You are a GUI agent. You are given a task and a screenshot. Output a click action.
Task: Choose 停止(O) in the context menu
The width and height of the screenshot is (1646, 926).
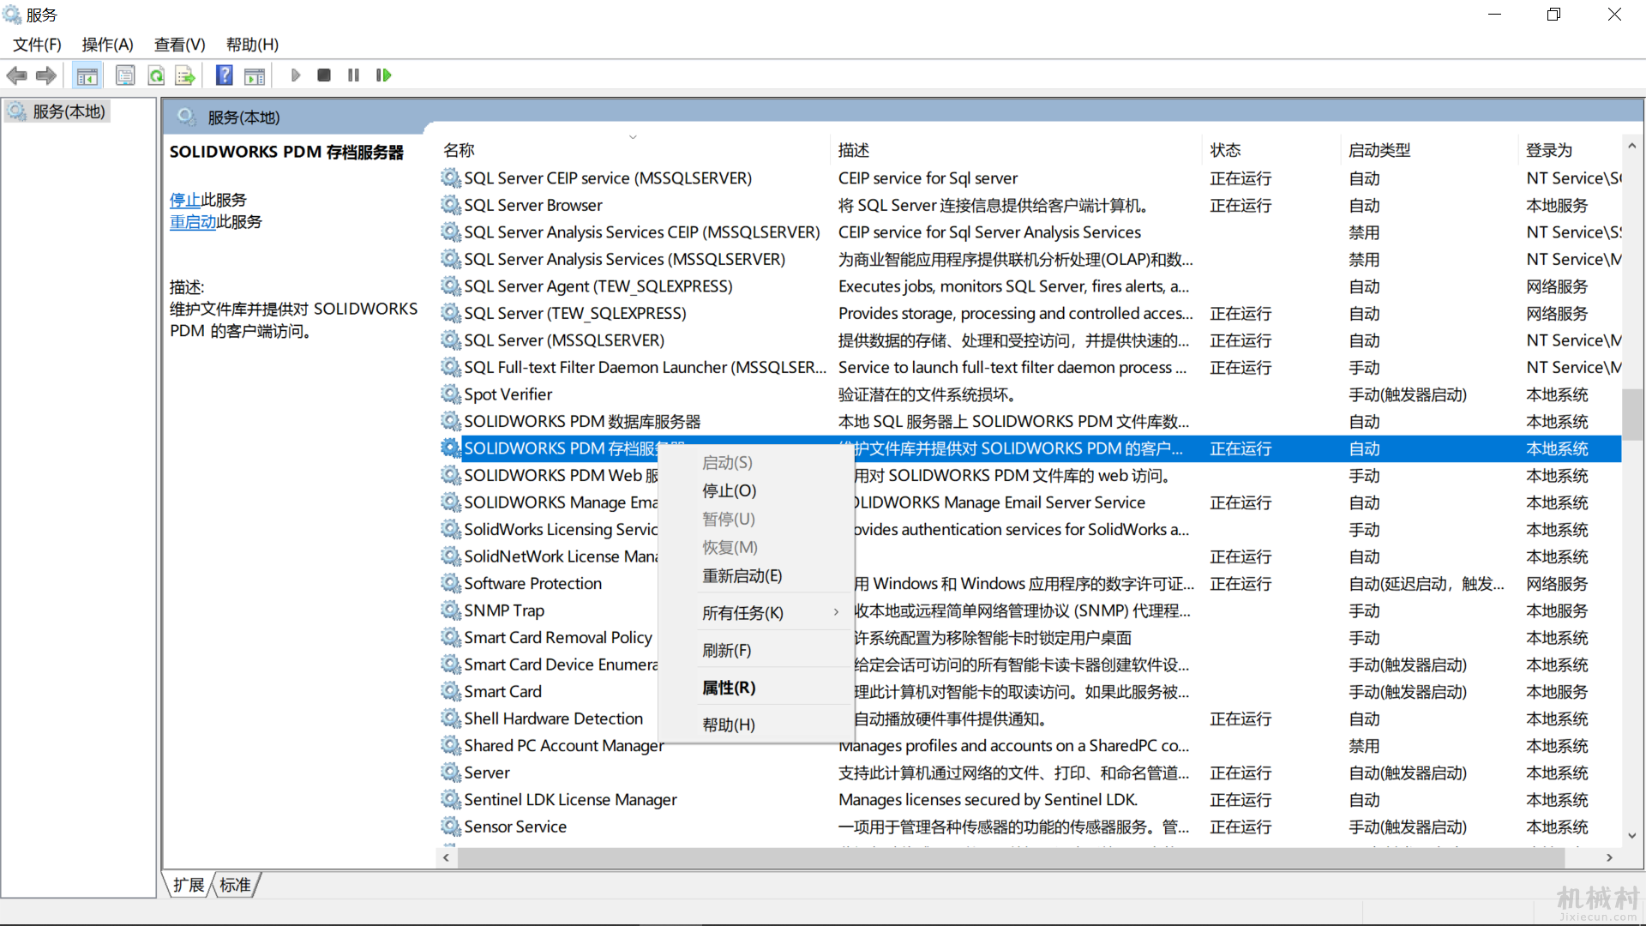(756, 491)
